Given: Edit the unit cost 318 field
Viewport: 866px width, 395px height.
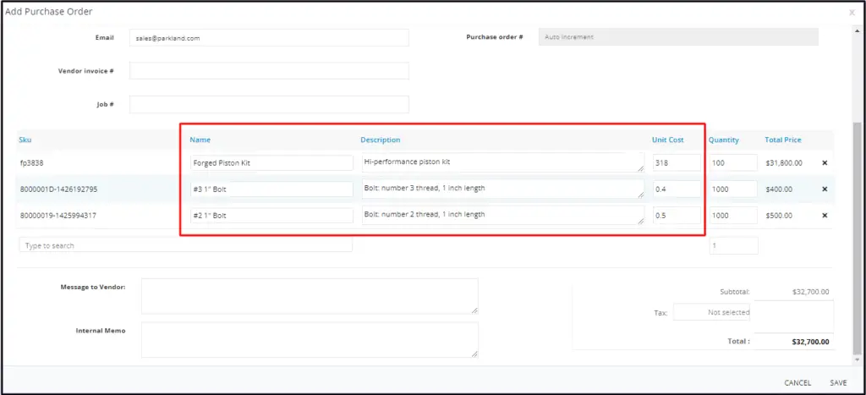Looking at the screenshot, I should [x=677, y=163].
